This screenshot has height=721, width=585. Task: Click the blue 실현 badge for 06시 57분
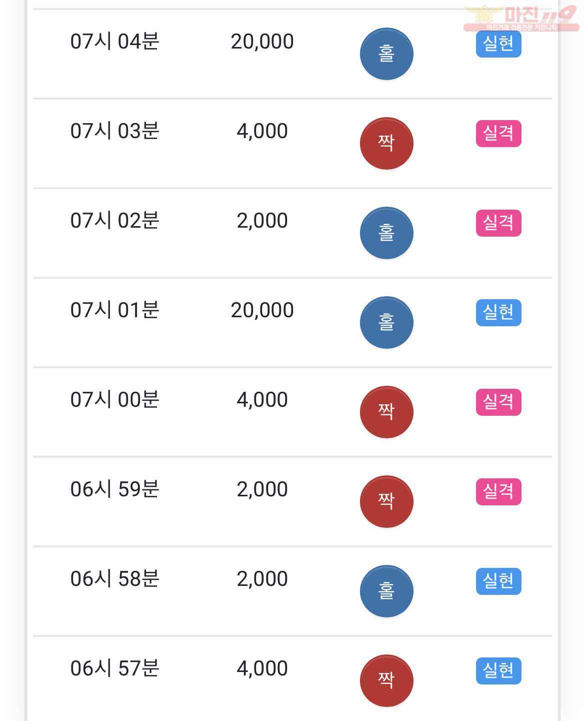click(498, 671)
